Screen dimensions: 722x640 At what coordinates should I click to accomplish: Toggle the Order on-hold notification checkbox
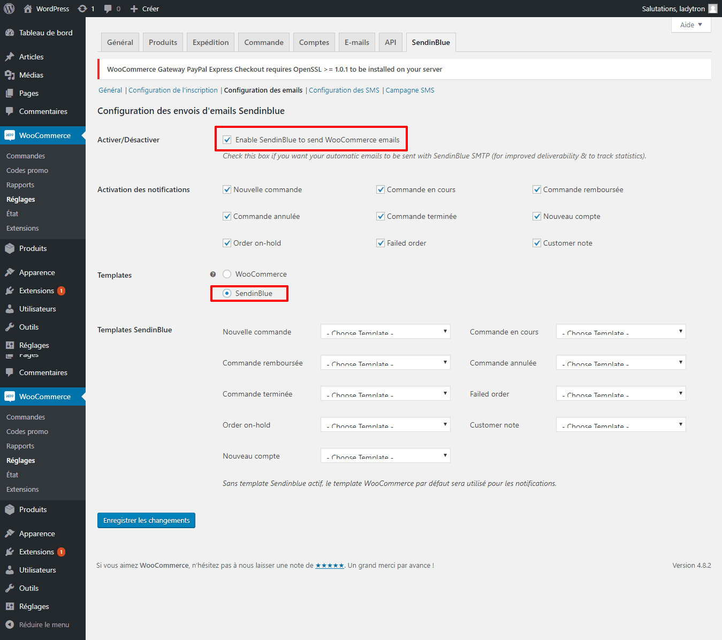point(227,243)
